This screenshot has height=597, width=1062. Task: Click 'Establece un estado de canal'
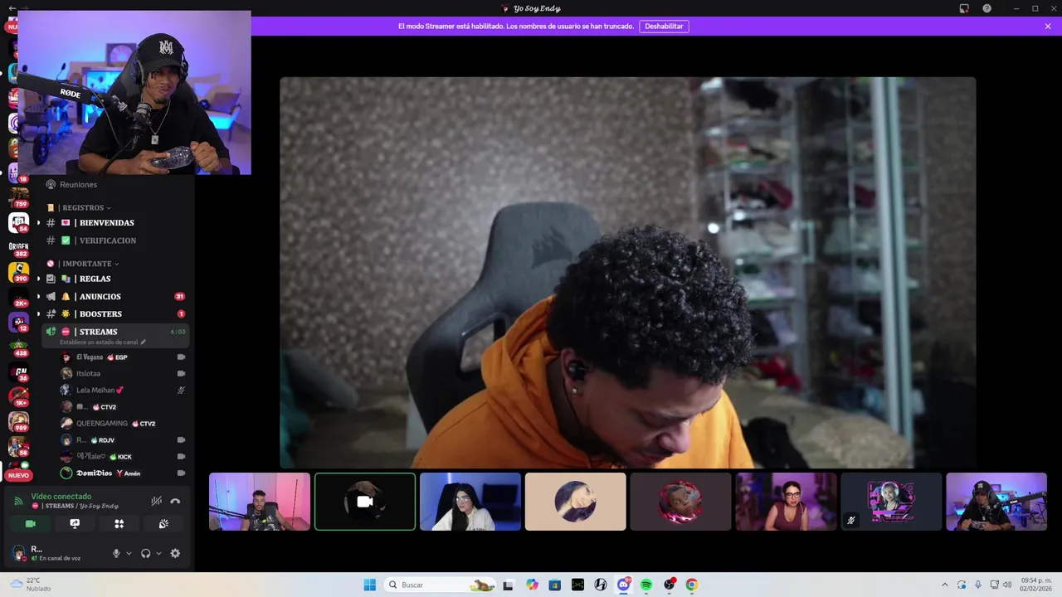click(x=99, y=342)
